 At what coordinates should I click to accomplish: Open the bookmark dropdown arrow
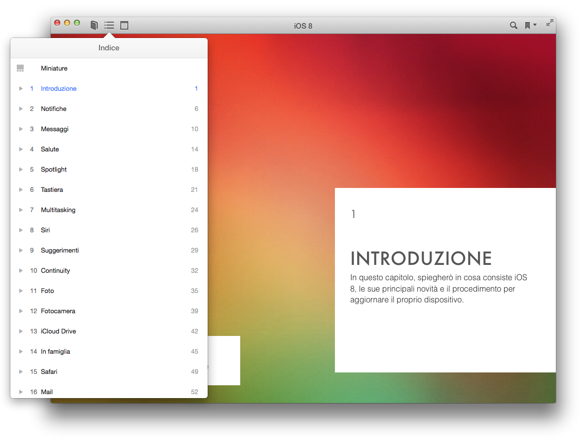pyautogui.click(x=535, y=25)
